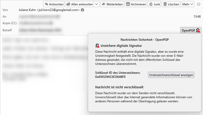
Task: Click the Antworten reply button
Action: [x=54, y=4]
